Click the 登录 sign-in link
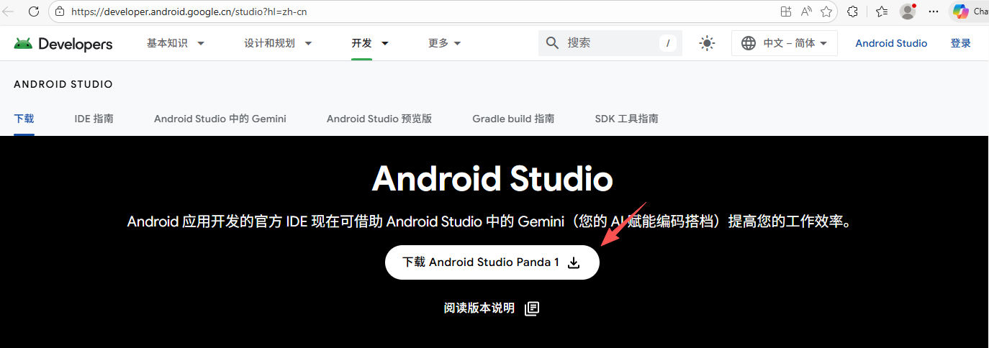 (x=961, y=43)
